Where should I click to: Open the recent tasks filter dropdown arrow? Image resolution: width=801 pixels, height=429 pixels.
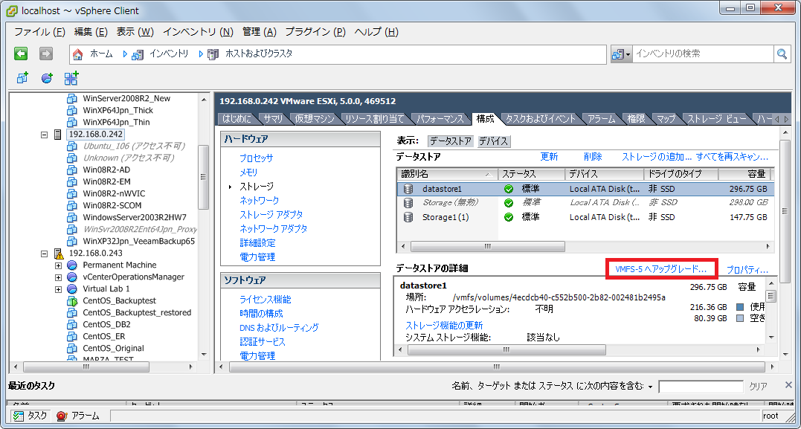650,387
